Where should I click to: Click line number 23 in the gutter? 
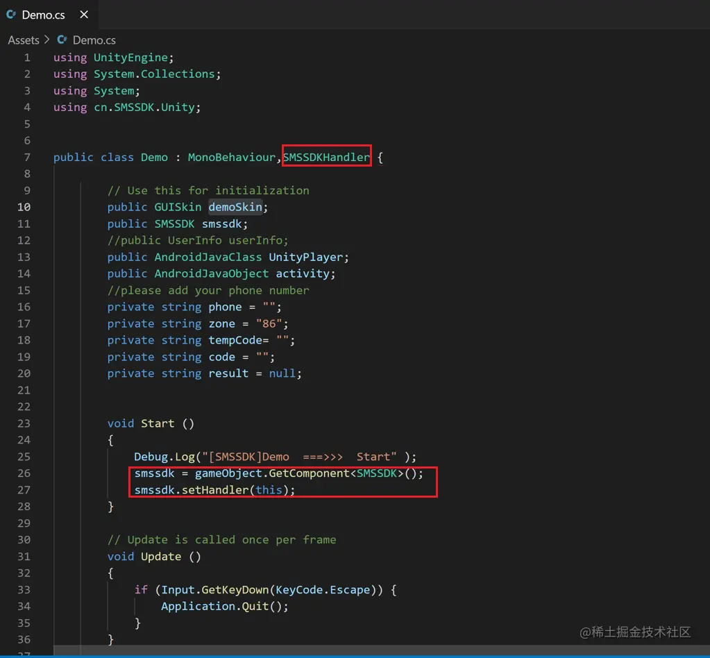pyautogui.click(x=24, y=423)
